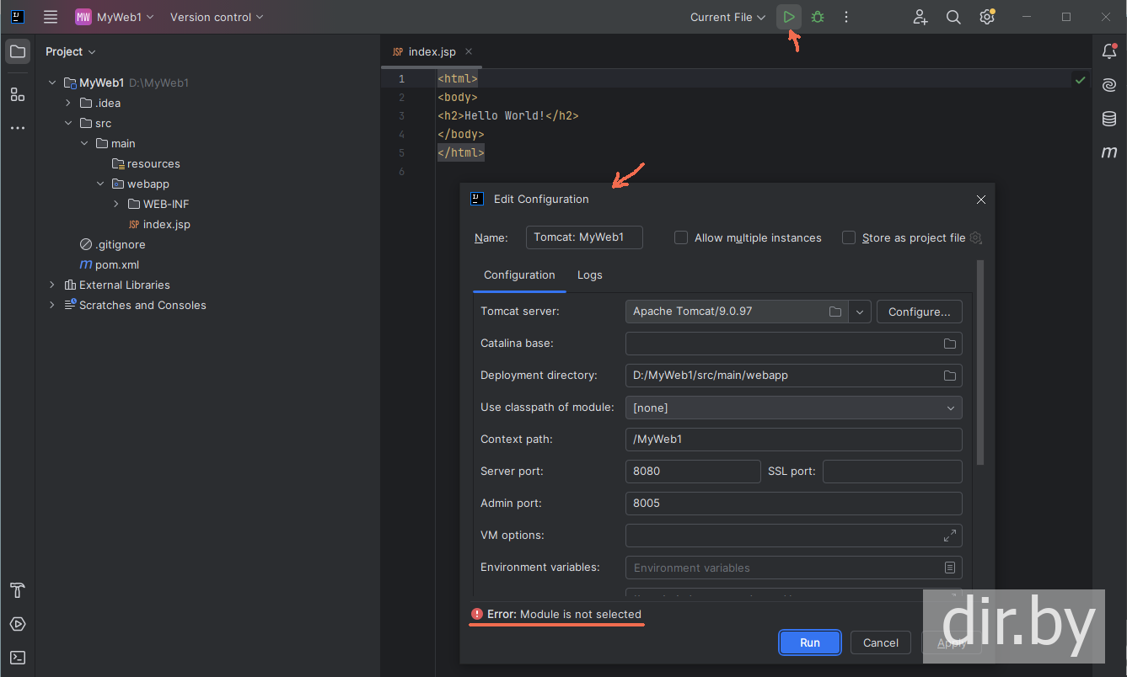This screenshot has width=1127, height=677.
Task: Click the green Run icon in toolbar
Action: 788,17
